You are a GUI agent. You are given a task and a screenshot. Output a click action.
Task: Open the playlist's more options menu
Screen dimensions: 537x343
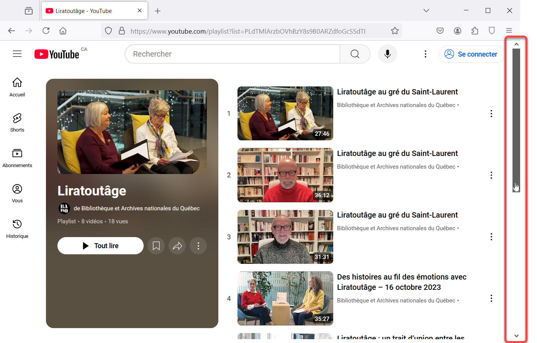coord(198,246)
